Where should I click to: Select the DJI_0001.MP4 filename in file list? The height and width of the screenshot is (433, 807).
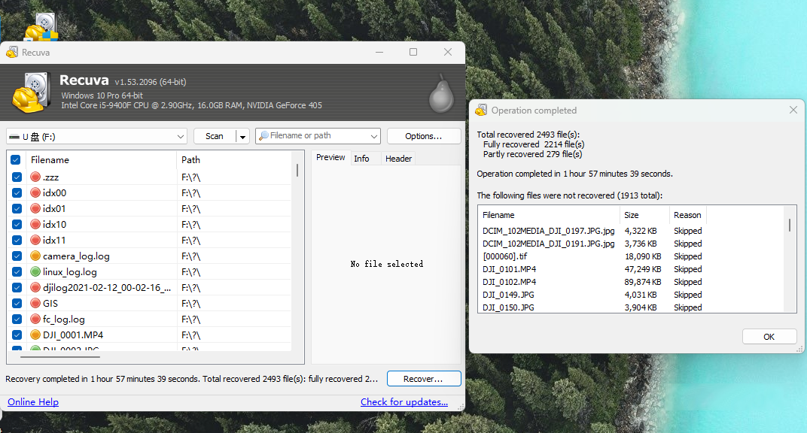(73, 335)
